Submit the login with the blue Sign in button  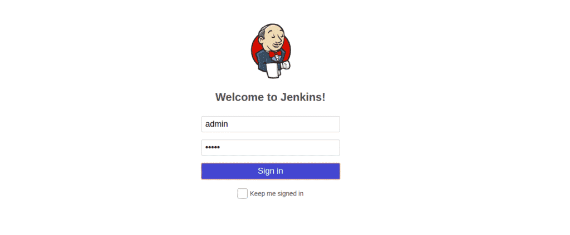(x=271, y=171)
